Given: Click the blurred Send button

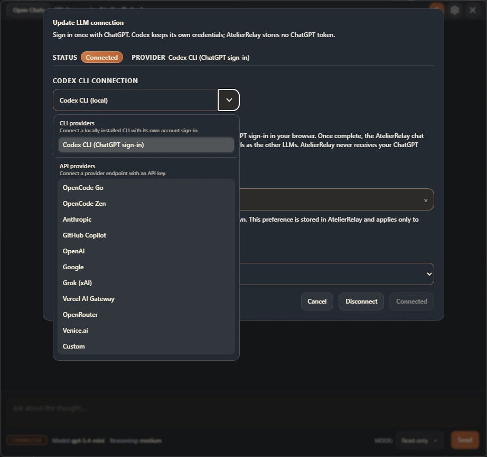Looking at the screenshot, I should tap(465, 440).
